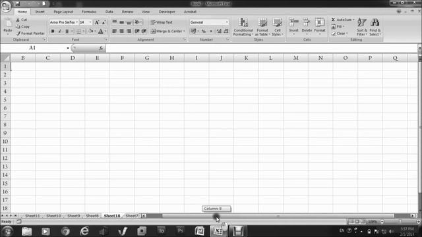Switch to the Insert tab

click(40, 12)
